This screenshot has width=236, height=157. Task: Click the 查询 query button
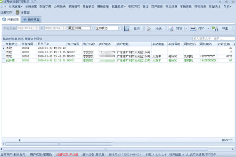coord(133,28)
